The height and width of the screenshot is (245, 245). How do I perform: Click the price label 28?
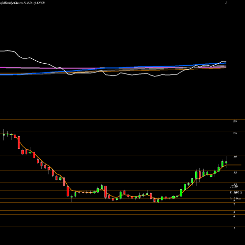pyautogui.click(x=235, y=121)
